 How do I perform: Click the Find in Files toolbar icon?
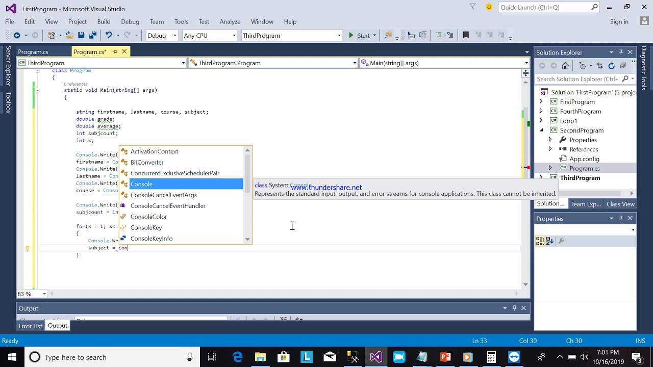[388, 35]
